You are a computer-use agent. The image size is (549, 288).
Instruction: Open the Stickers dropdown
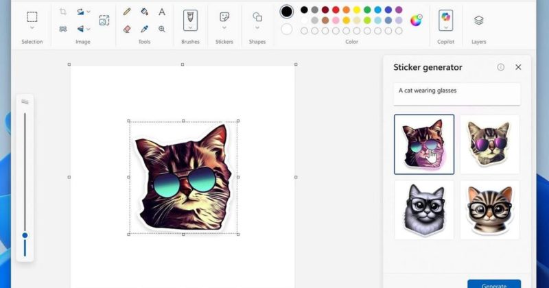224,29
